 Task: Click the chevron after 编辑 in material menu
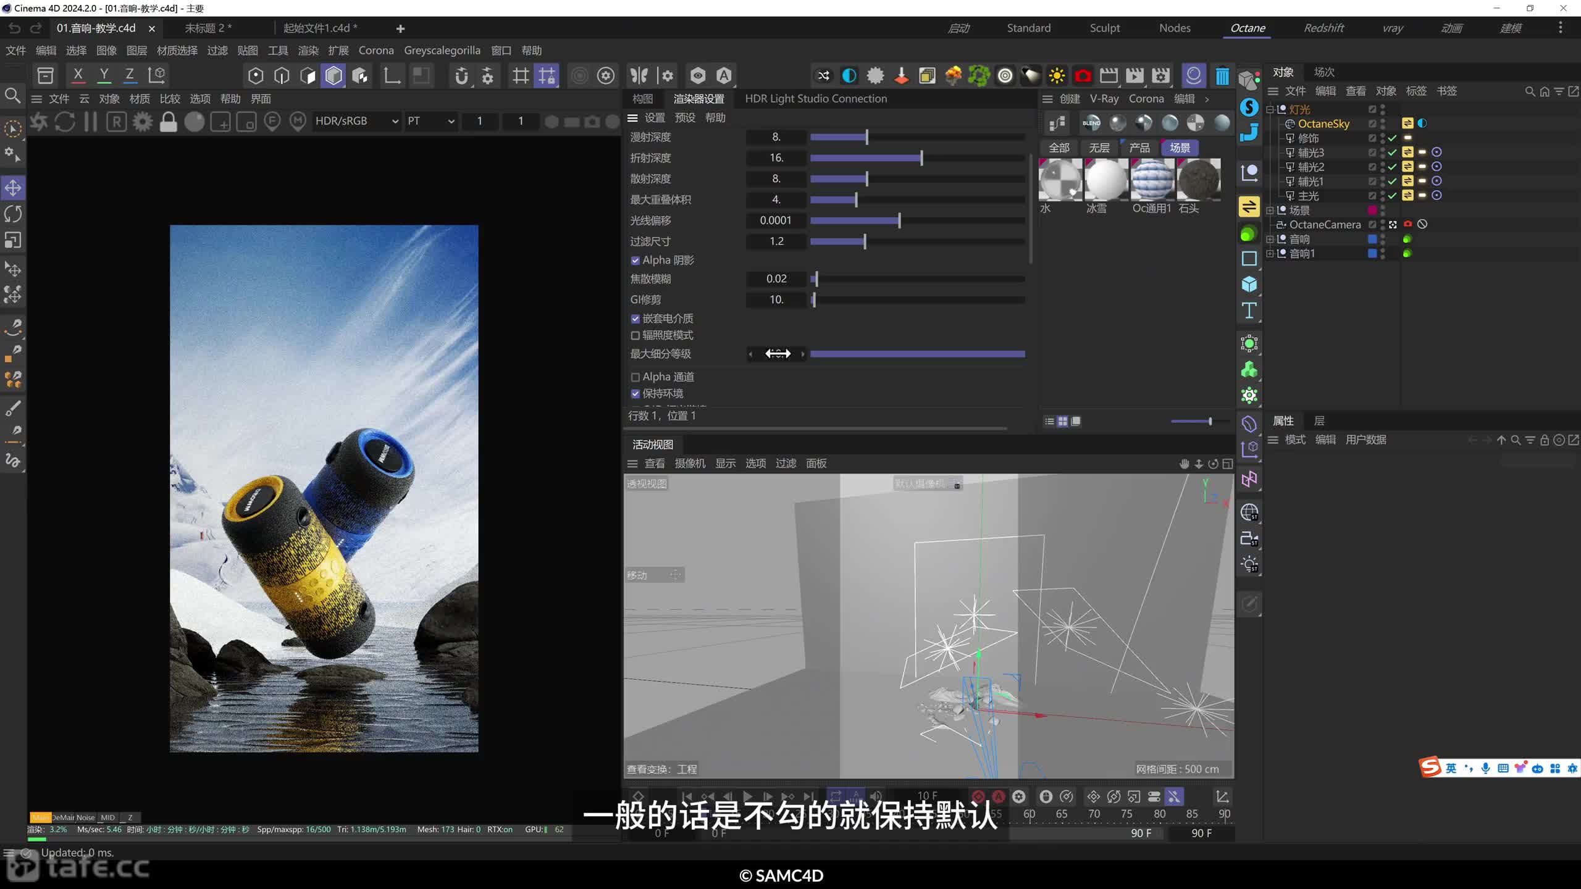(x=1207, y=99)
